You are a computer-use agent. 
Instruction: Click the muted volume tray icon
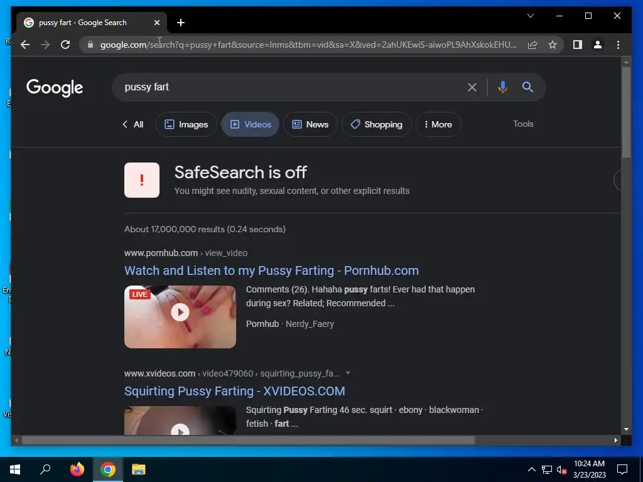[562, 469]
